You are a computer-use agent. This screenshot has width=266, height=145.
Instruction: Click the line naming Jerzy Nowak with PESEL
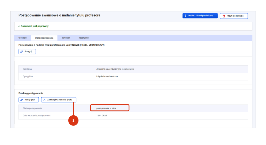pos(61,45)
